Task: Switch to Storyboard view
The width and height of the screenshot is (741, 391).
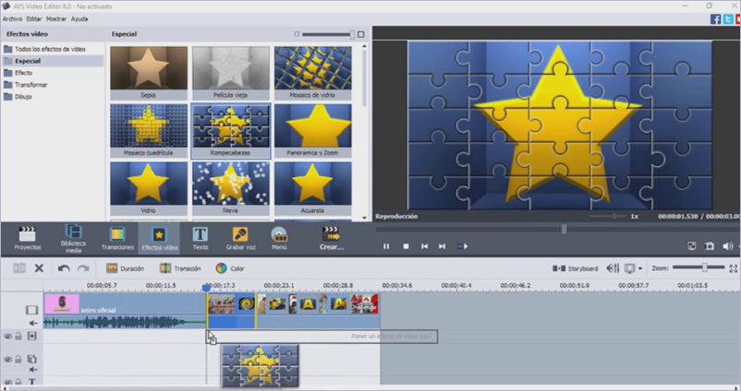Action: coord(575,268)
